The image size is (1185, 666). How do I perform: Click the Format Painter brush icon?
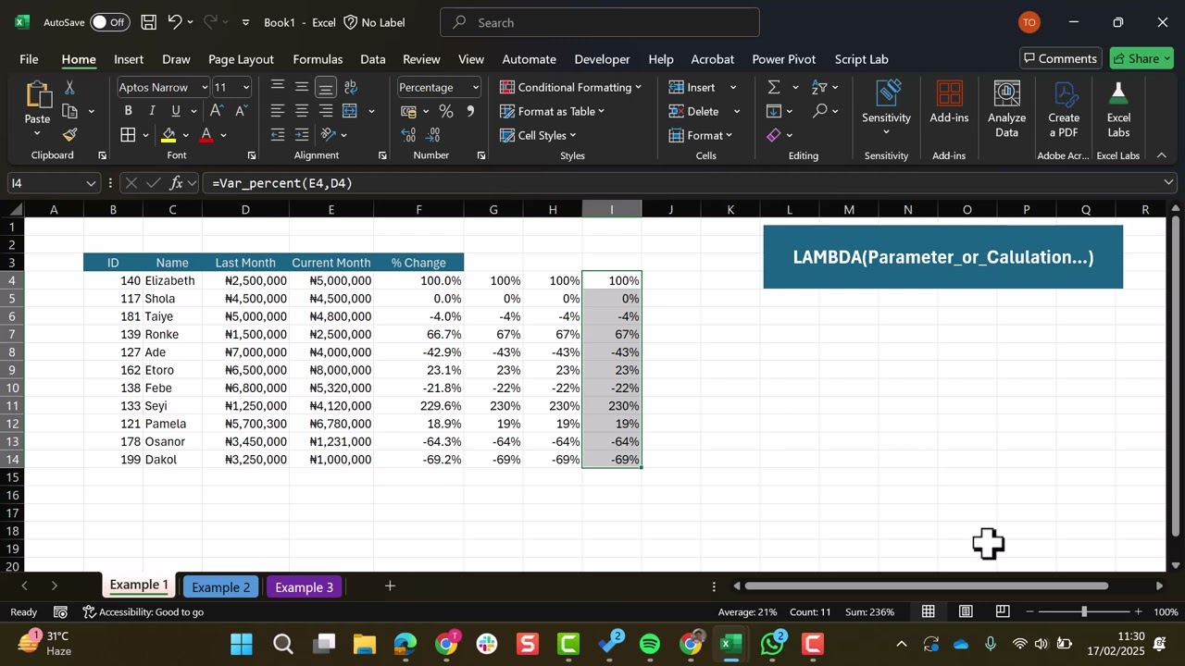tap(69, 134)
